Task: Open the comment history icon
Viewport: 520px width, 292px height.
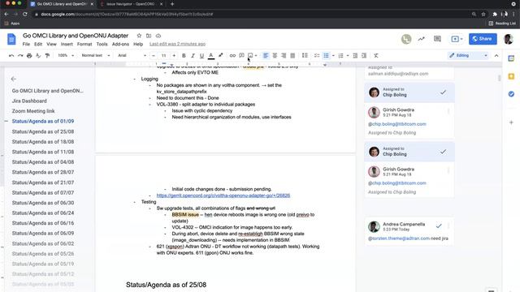Action: tap(437, 39)
